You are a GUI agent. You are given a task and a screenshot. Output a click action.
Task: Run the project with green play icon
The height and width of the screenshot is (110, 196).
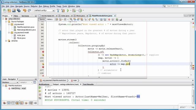click(x=68, y=11)
